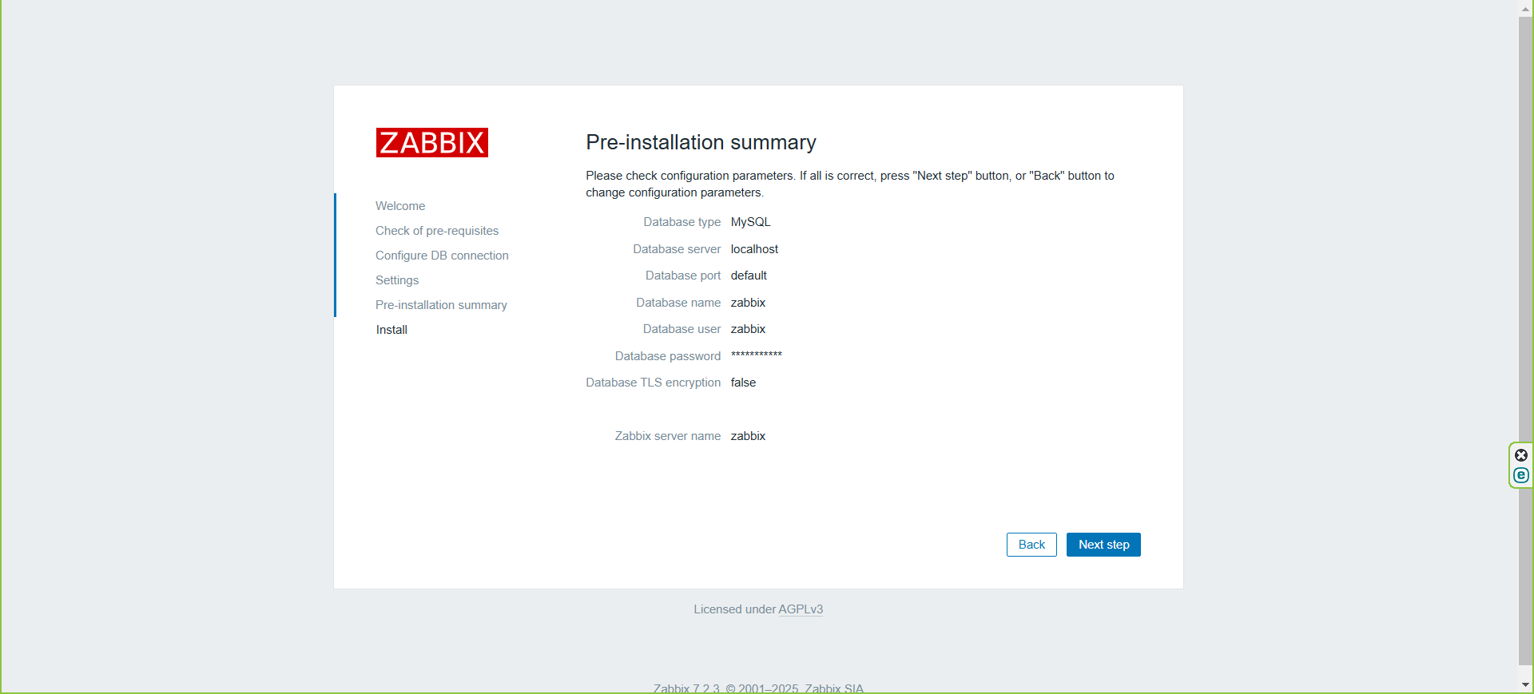The image size is (1534, 694).
Task: Click the Database TLS encryption label
Action: coord(654,383)
